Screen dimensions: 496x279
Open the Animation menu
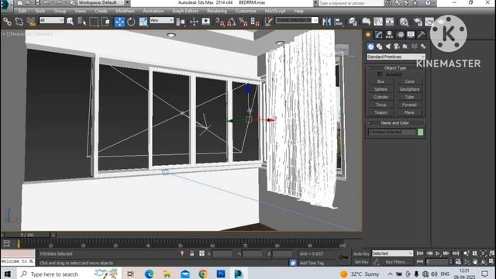pos(153,11)
